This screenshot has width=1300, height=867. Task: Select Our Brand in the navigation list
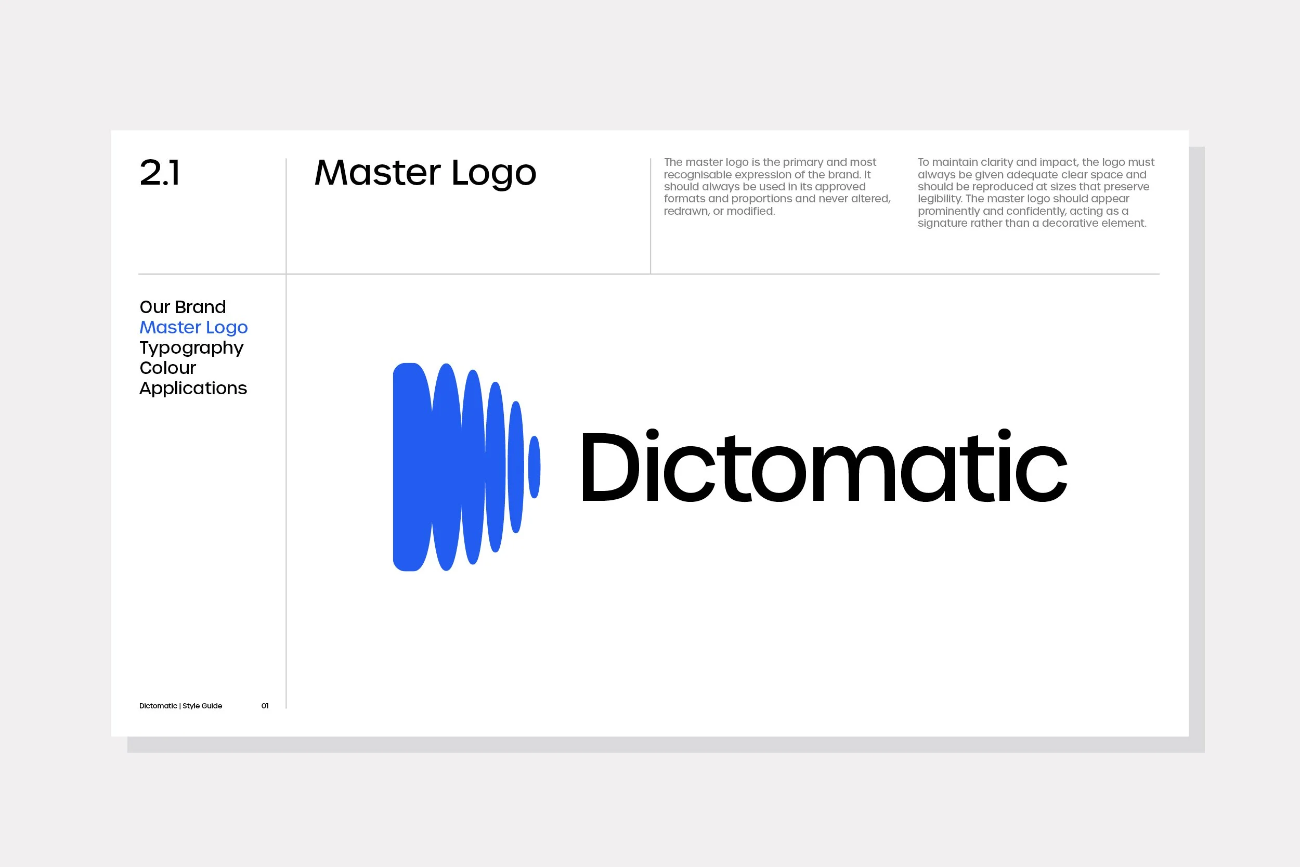tap(183, 306)
